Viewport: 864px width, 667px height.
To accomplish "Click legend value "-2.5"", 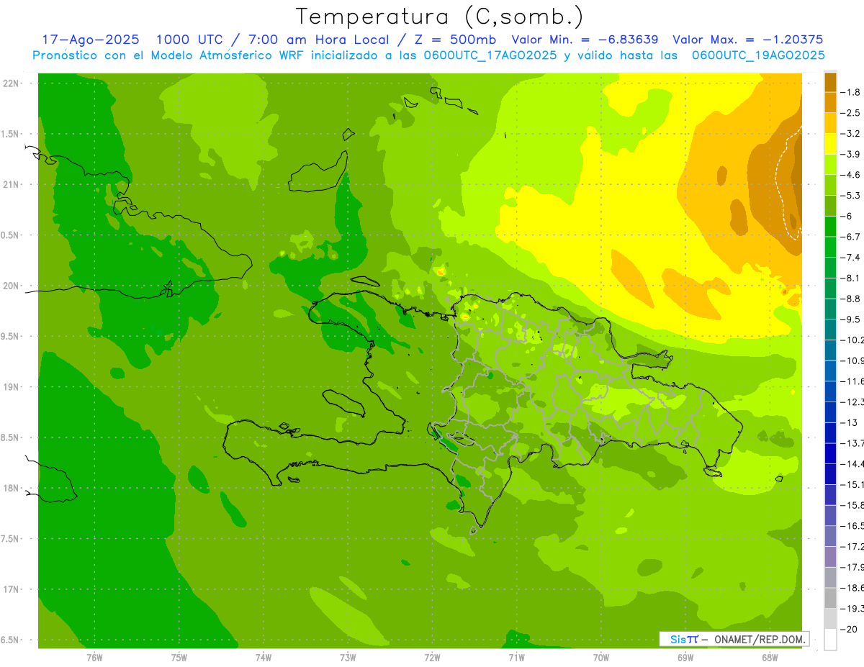I will [x=851, y=113].
